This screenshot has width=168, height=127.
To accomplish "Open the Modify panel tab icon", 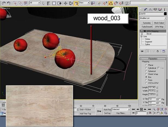I will pos(145,10).
